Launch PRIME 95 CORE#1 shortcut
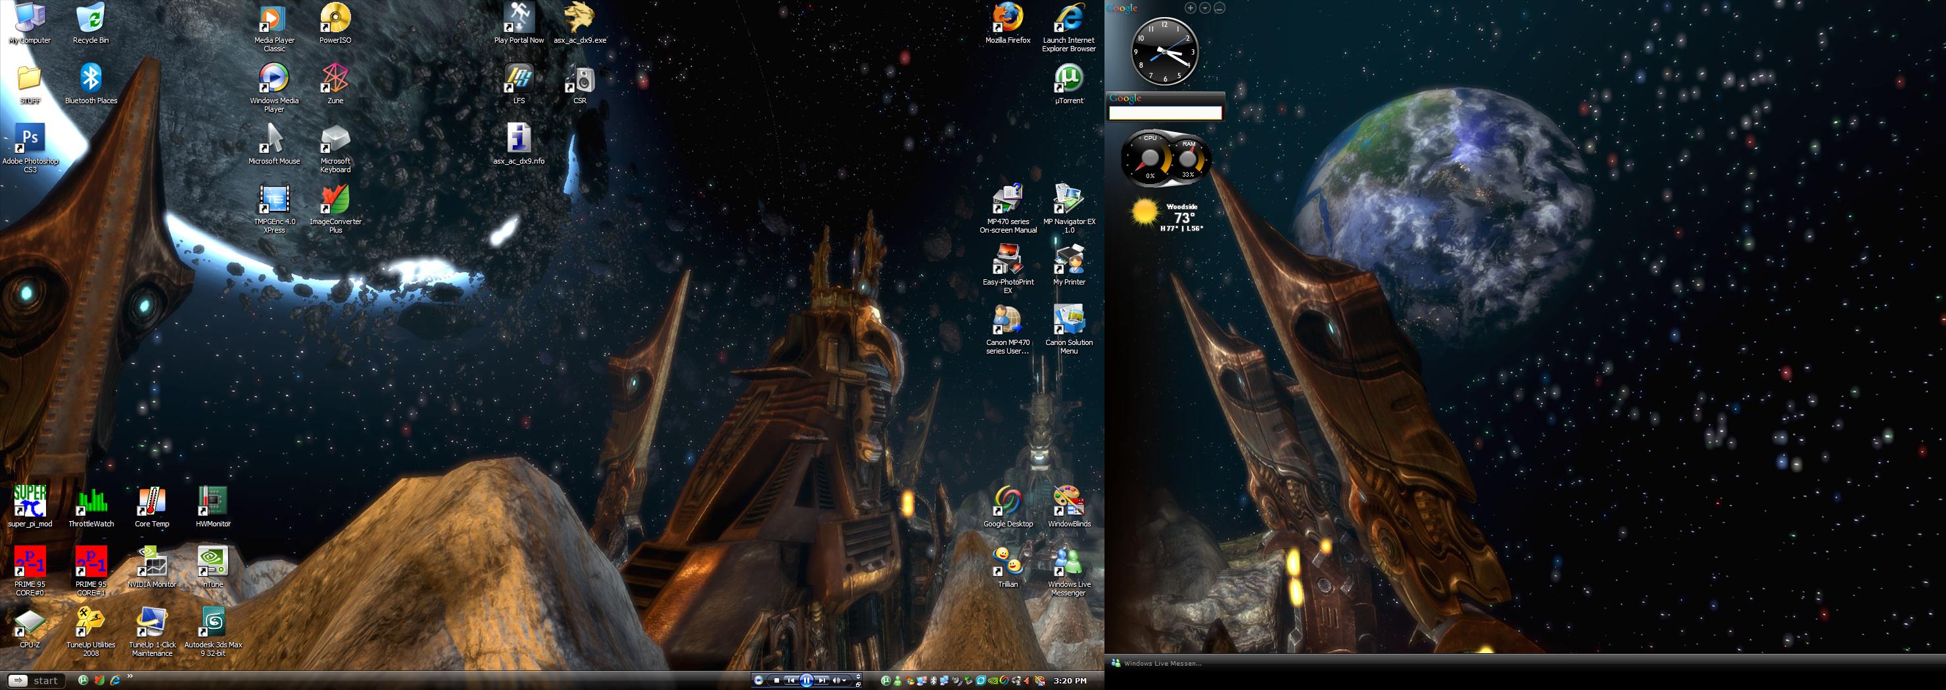Screen dimensions: 1946x690 (91, 572)
